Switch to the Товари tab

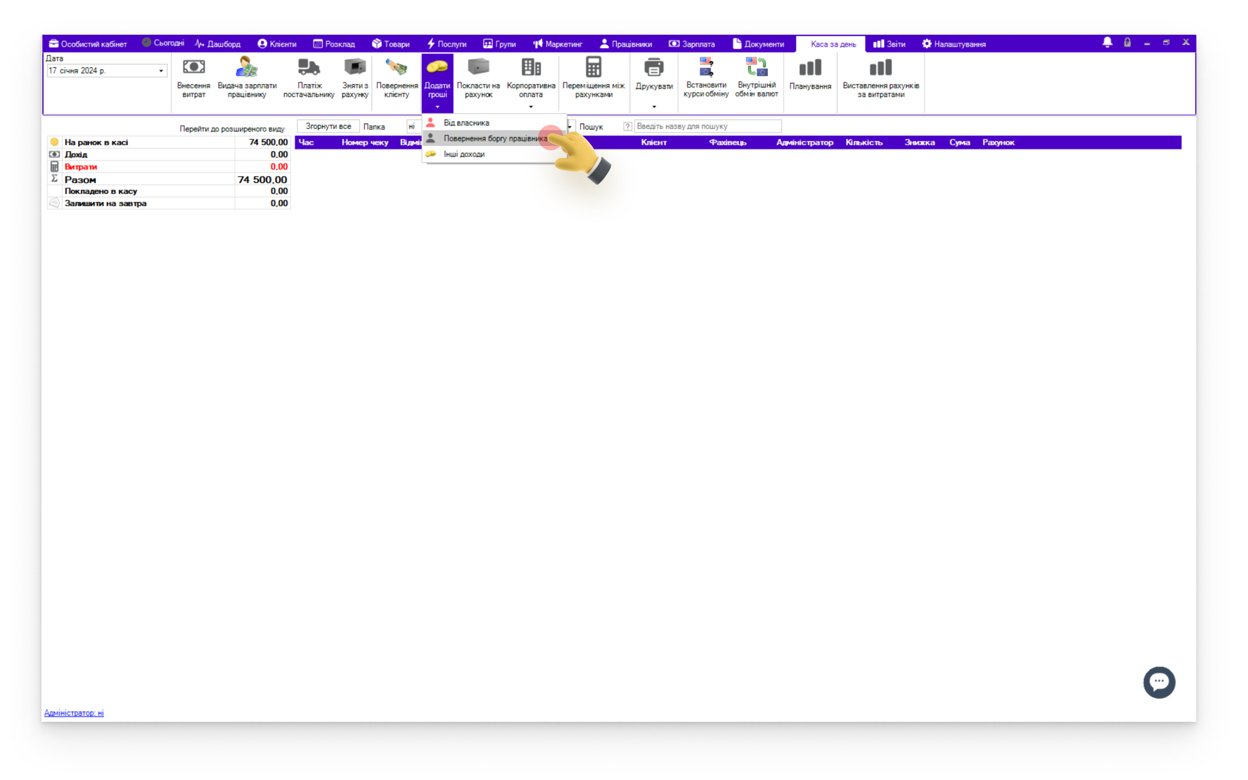coord(390,44)
